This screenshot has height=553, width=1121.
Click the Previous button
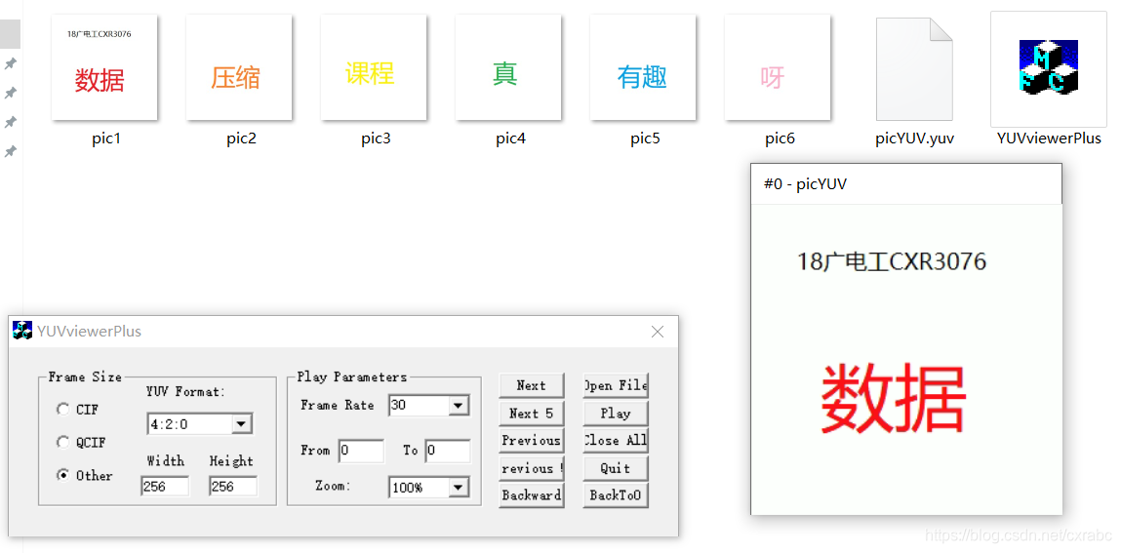531,440
